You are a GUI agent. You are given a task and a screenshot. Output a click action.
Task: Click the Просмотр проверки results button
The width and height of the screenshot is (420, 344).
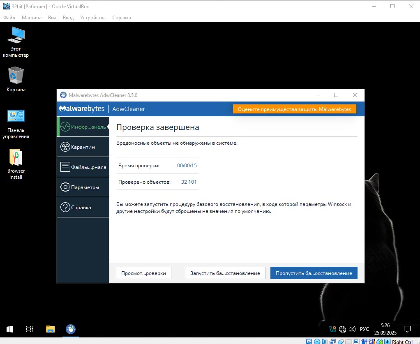[x=143, y=273]
